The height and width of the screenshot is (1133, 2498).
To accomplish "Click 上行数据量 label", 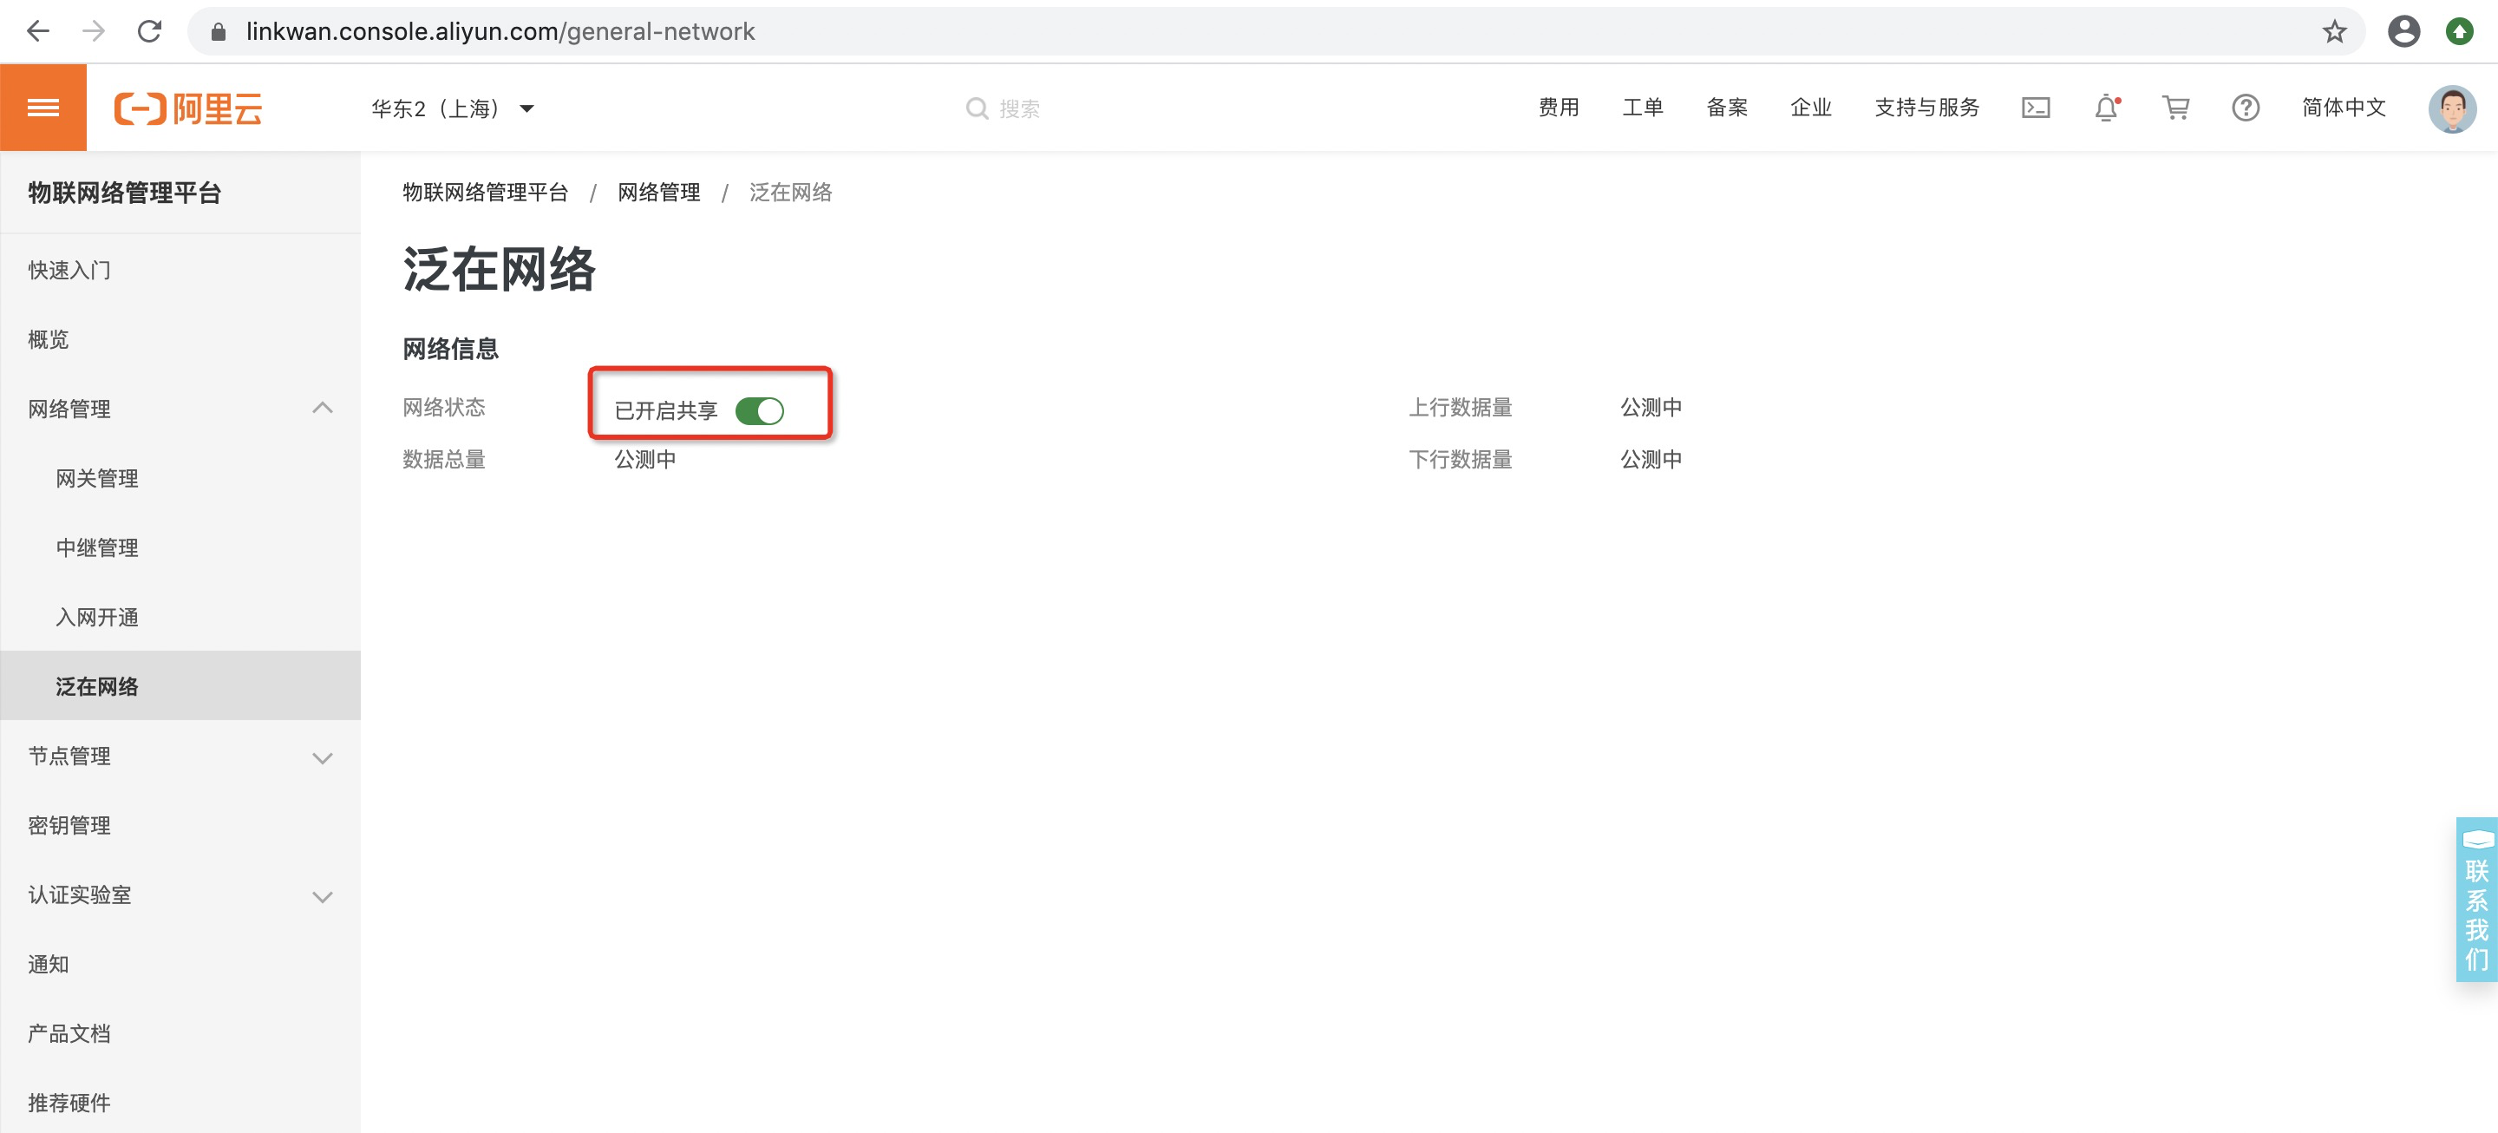I will click(1461, 408).
